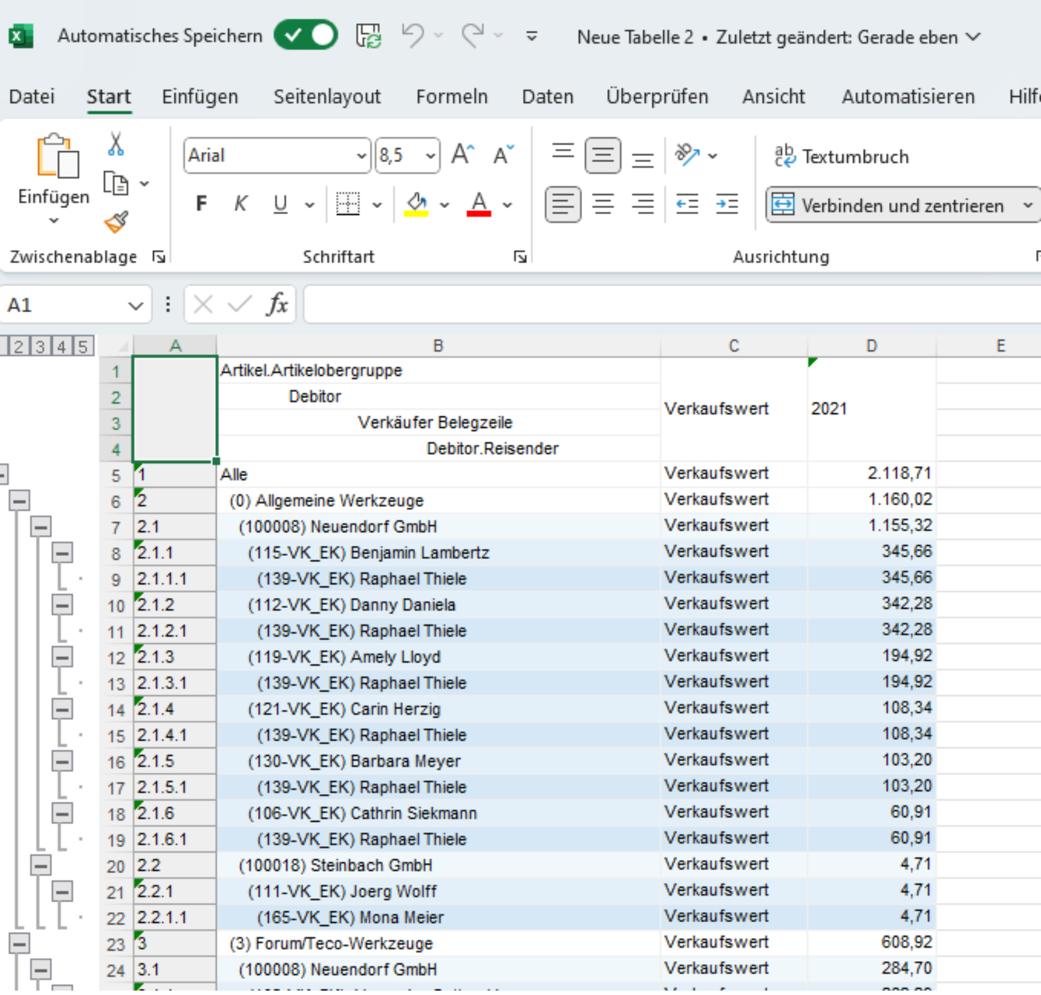Decrease font size with smaller A icon
The image size is (1041, 995).
[x=503, y=155]
